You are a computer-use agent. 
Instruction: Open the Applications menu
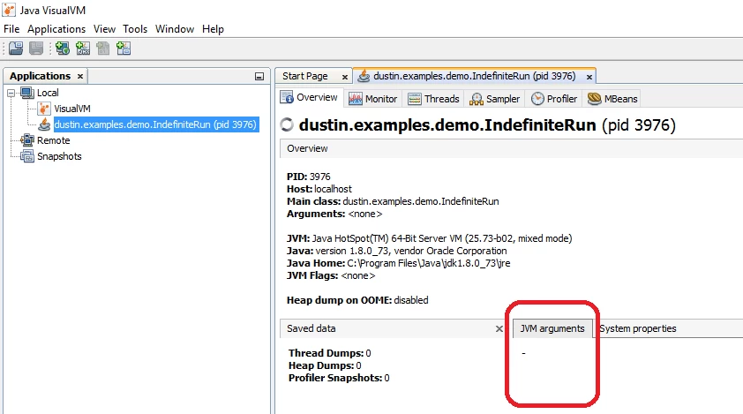pos(56,29)
